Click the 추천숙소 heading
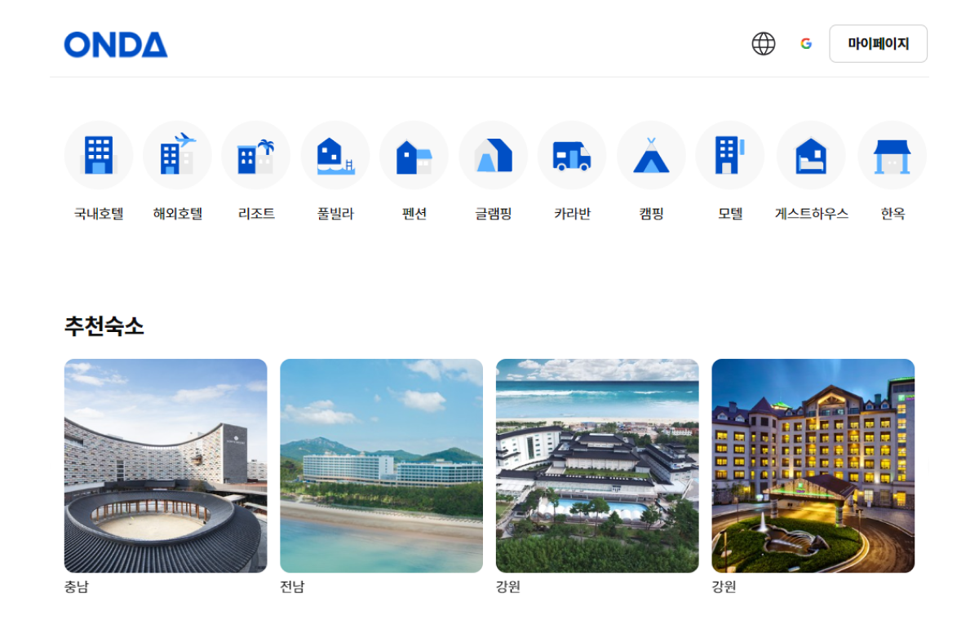The height and width of the screenshot is (620, 979). (x=104, y=326)
